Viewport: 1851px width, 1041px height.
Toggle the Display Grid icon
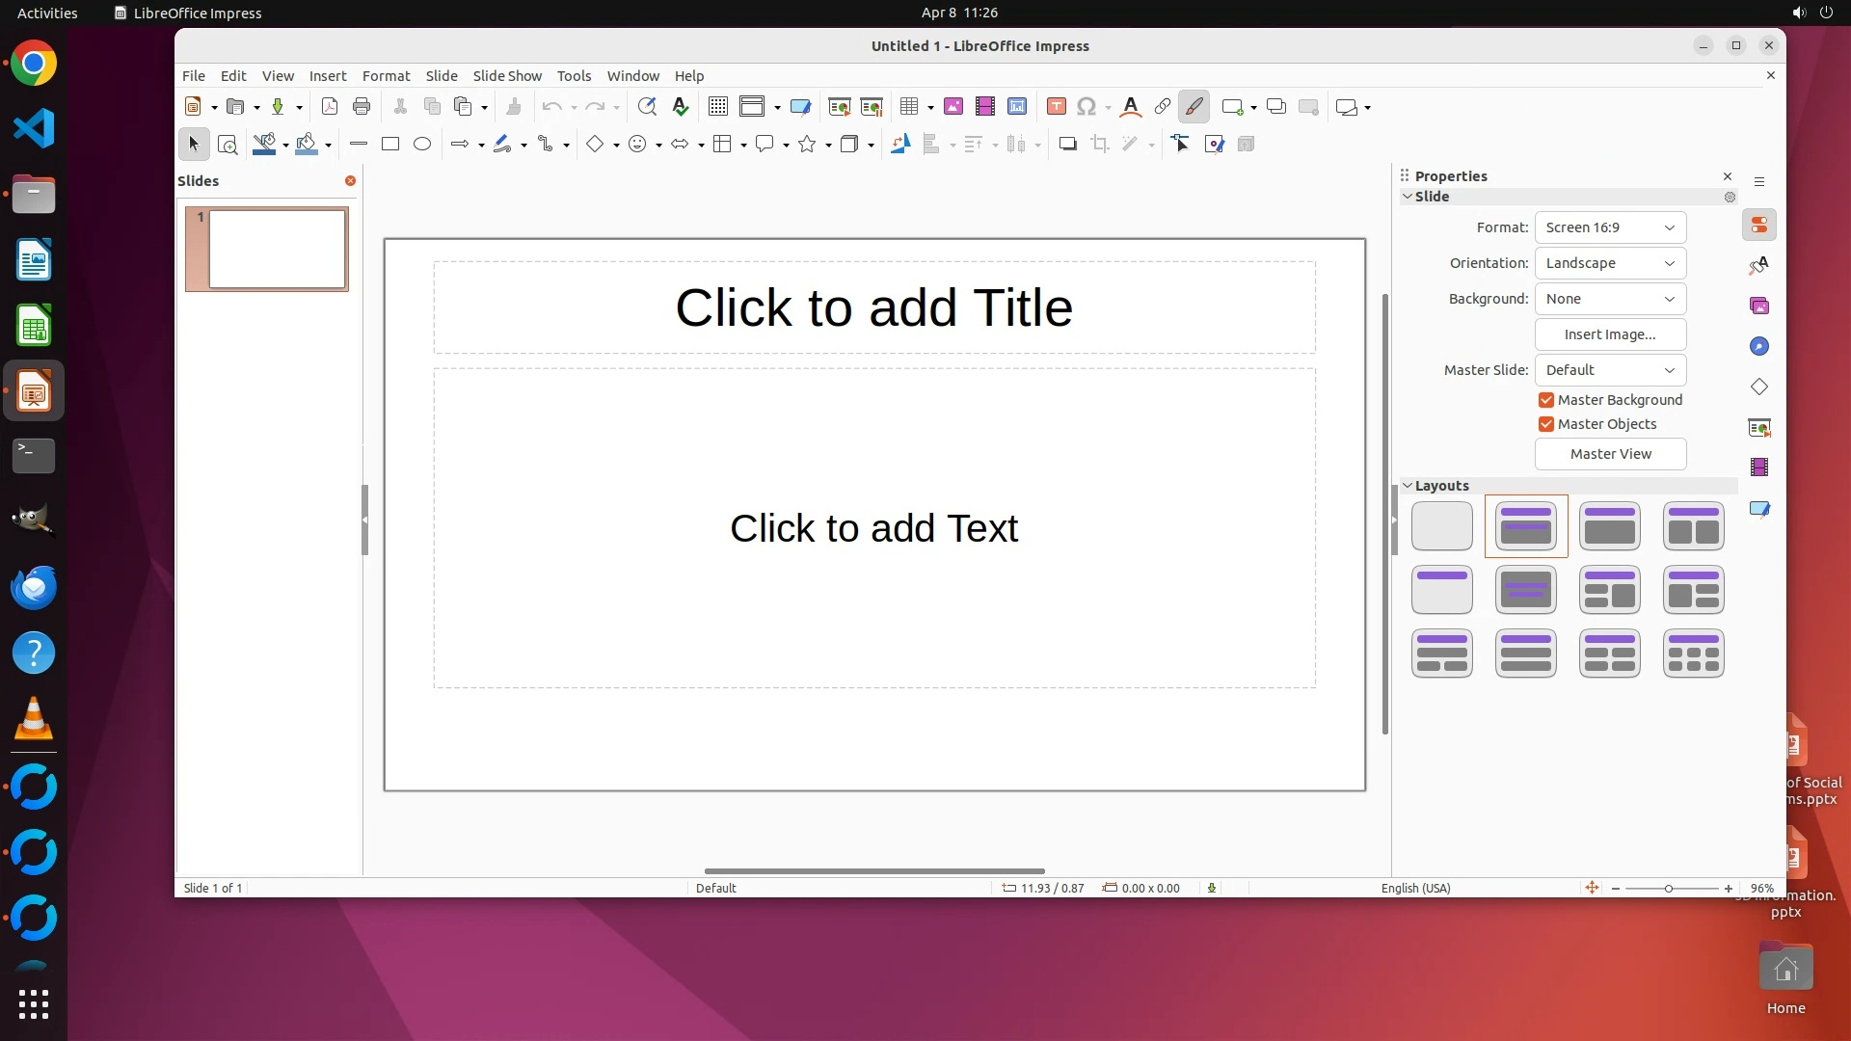718,107
